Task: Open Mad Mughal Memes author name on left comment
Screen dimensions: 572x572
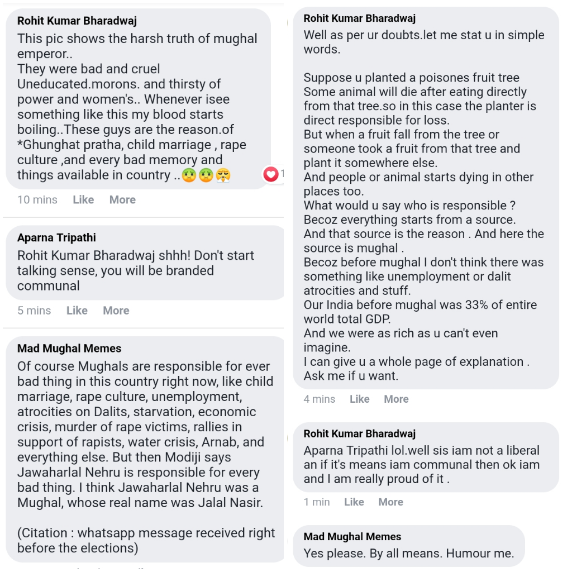Action: tap(69, 349)
